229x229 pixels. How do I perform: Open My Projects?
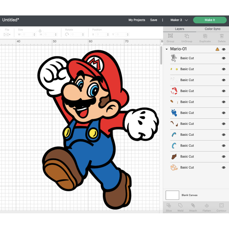(137, 20)
